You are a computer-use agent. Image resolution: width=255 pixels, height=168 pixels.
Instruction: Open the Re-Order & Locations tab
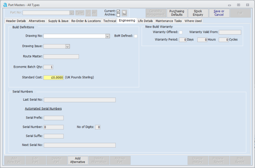86,21
